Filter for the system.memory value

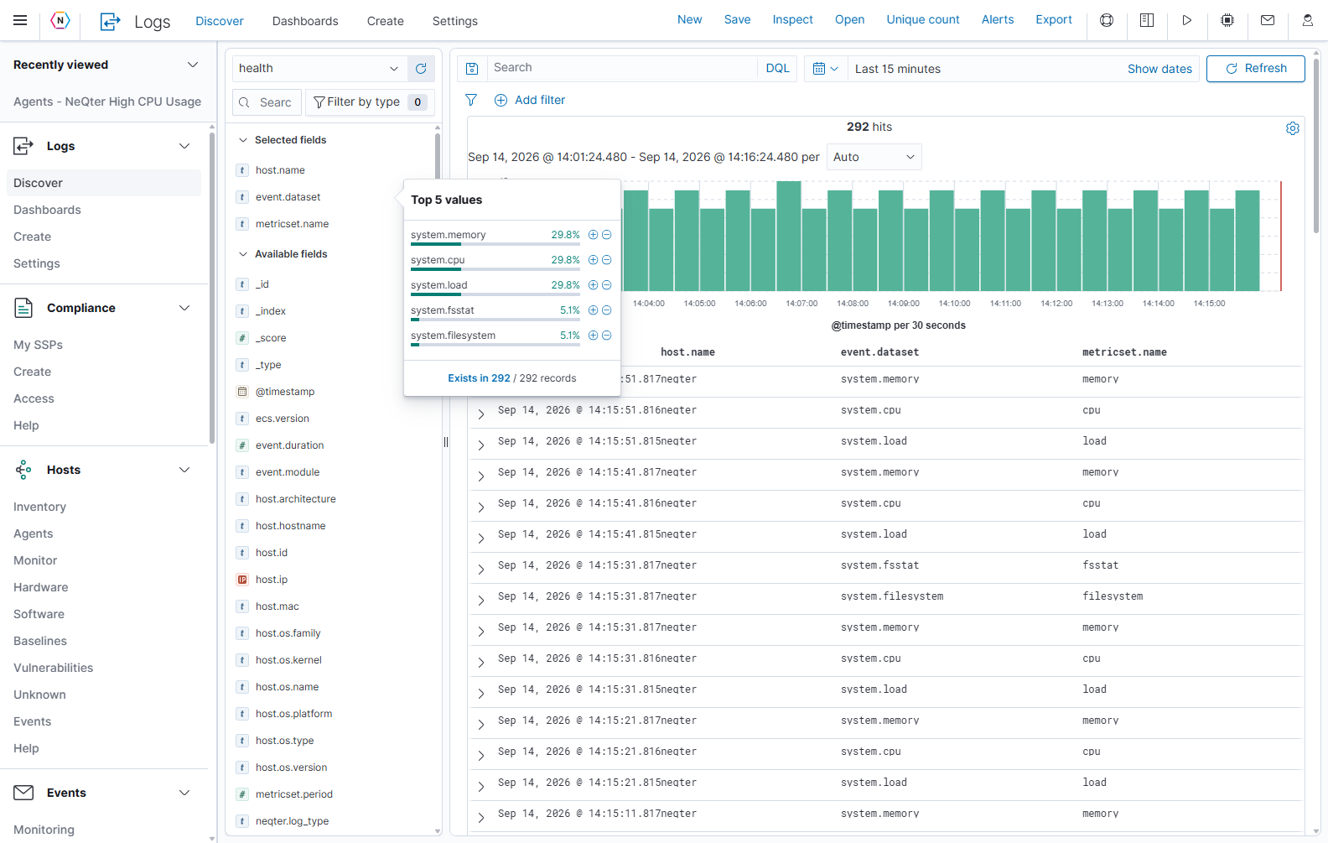point(593,235)
